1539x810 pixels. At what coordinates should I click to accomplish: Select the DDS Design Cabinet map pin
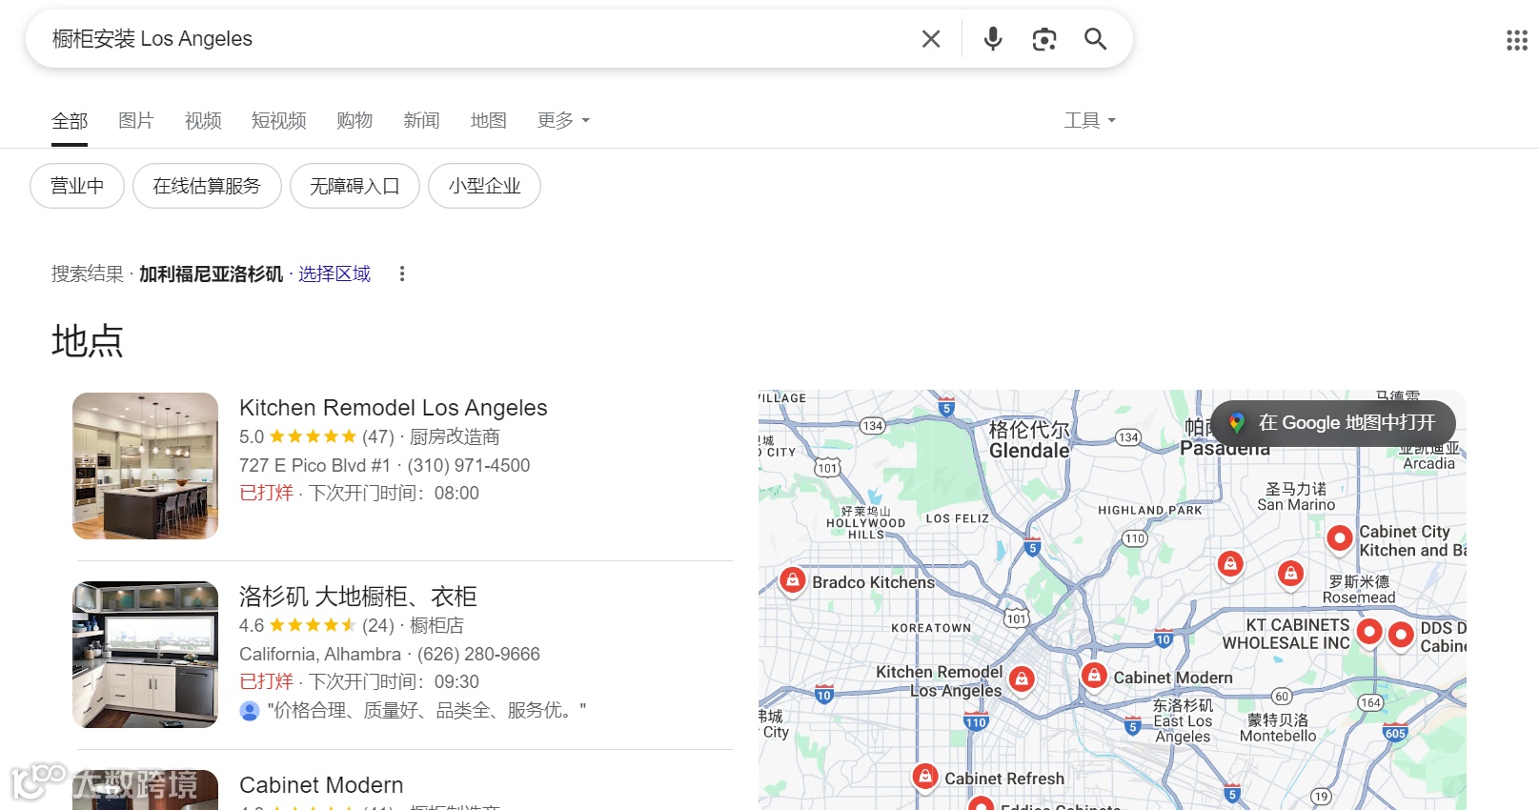pyautogui.click(x=1401, y=635)
